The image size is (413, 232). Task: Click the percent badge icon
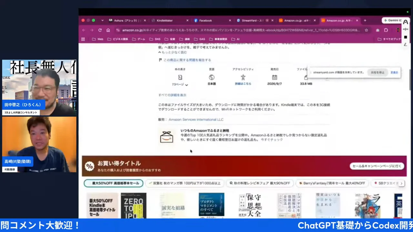pyautogui.click(x=89, y=166)
